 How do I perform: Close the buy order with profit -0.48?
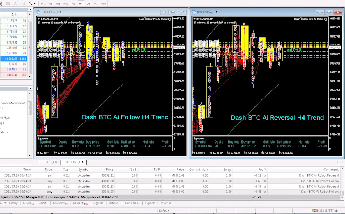265,192
